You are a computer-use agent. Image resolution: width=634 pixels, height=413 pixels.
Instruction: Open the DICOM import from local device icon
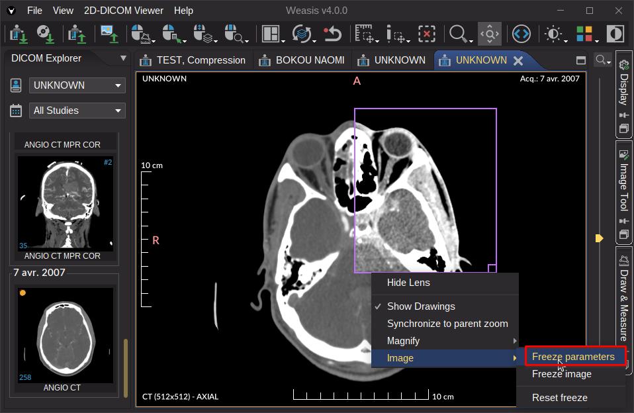pos(18,34)
